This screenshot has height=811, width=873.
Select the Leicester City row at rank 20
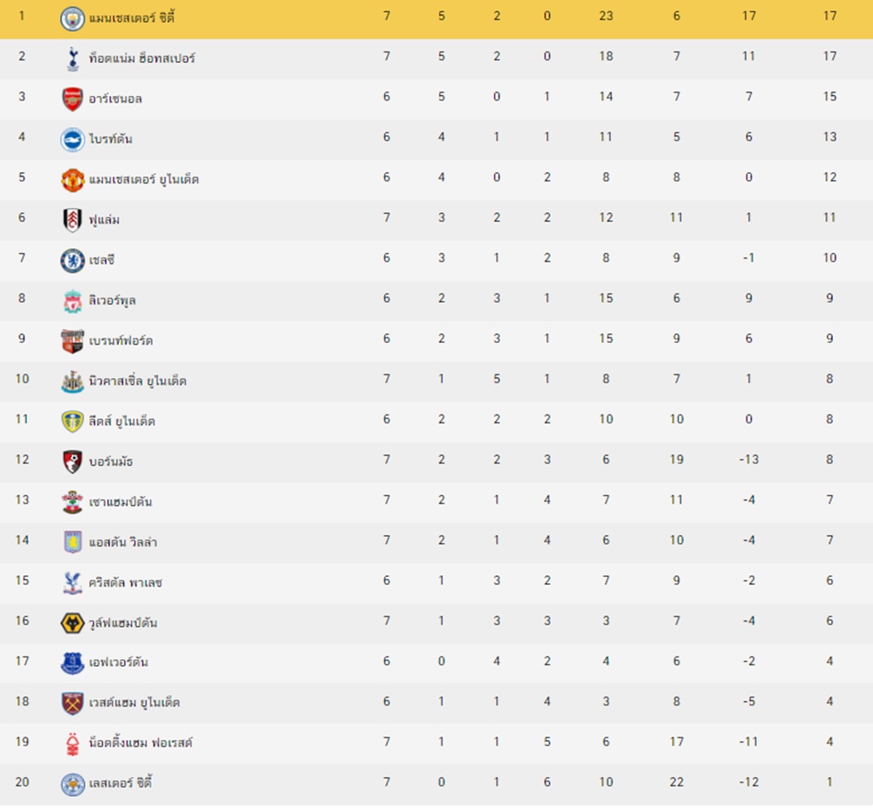point(436,782)
